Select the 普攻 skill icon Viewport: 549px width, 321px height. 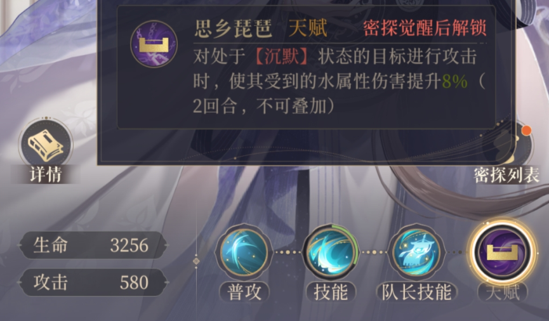[244, 252]
